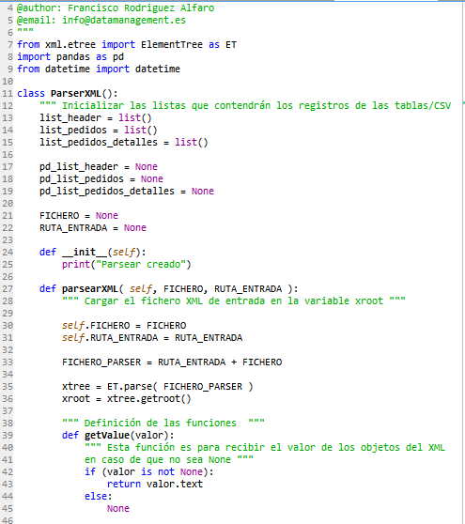Click the 'pd' alias on line 8
The height and width of the screenshot is (524, 465).
click(118, 57)
